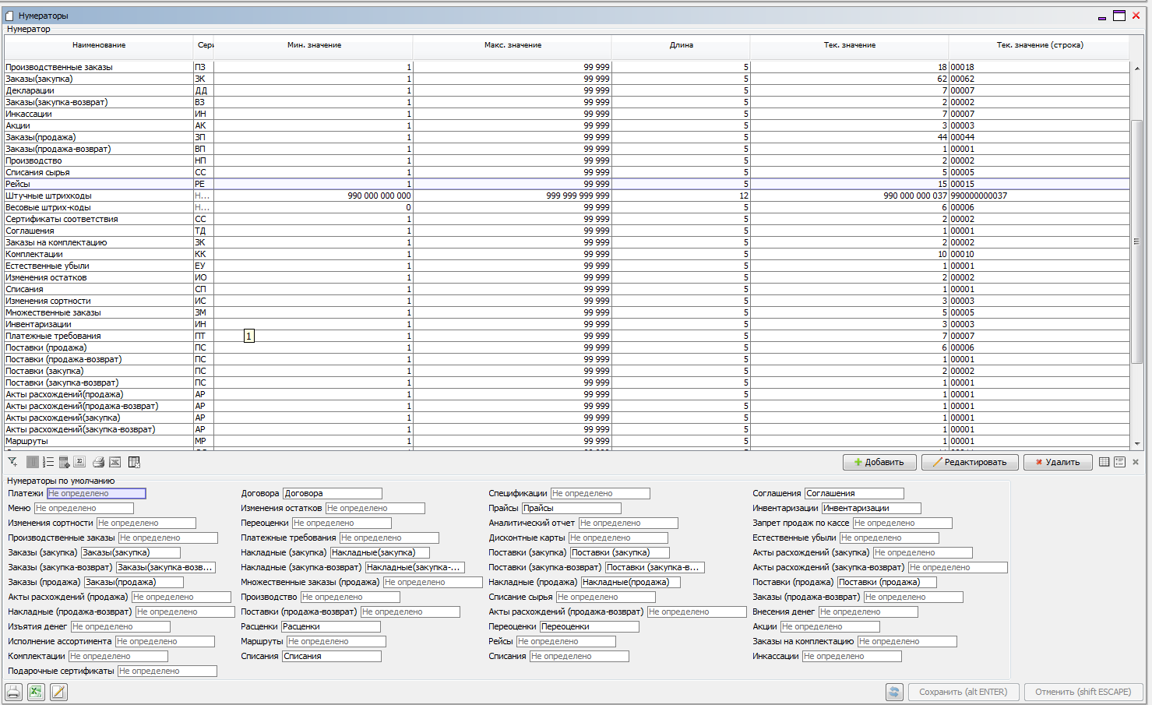Open the Платежи default numerator field
Image resolution: width=1152 pixels, height=705 pixels.
tap(96, 493)
